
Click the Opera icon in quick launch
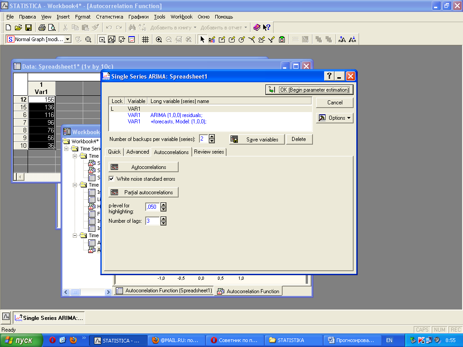pos(52,340)
